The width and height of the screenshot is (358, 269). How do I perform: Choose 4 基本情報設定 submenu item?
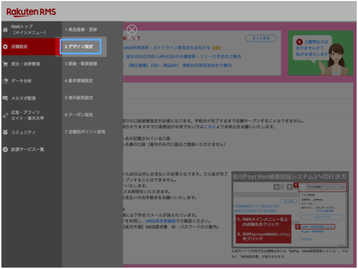(79, 81)
